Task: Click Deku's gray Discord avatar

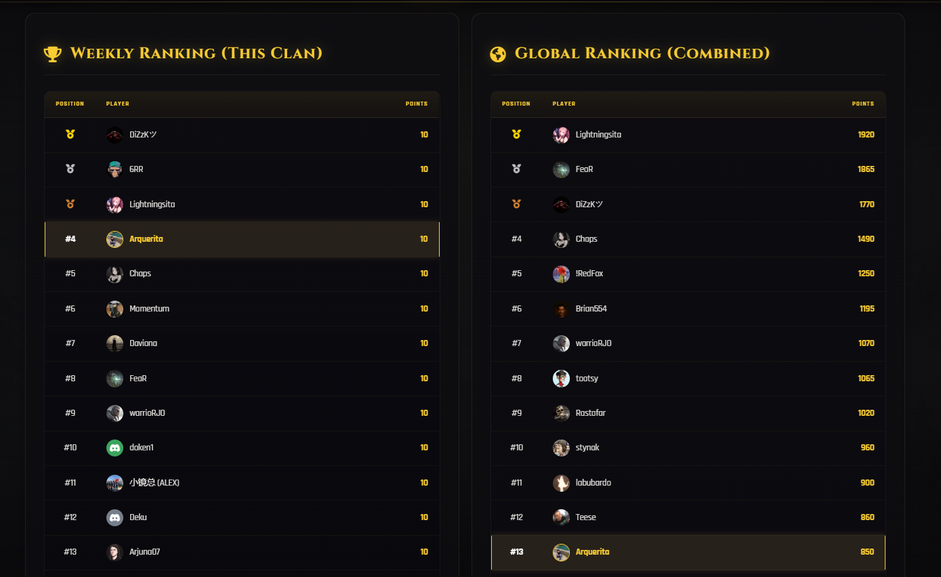Action: point(114,517)
